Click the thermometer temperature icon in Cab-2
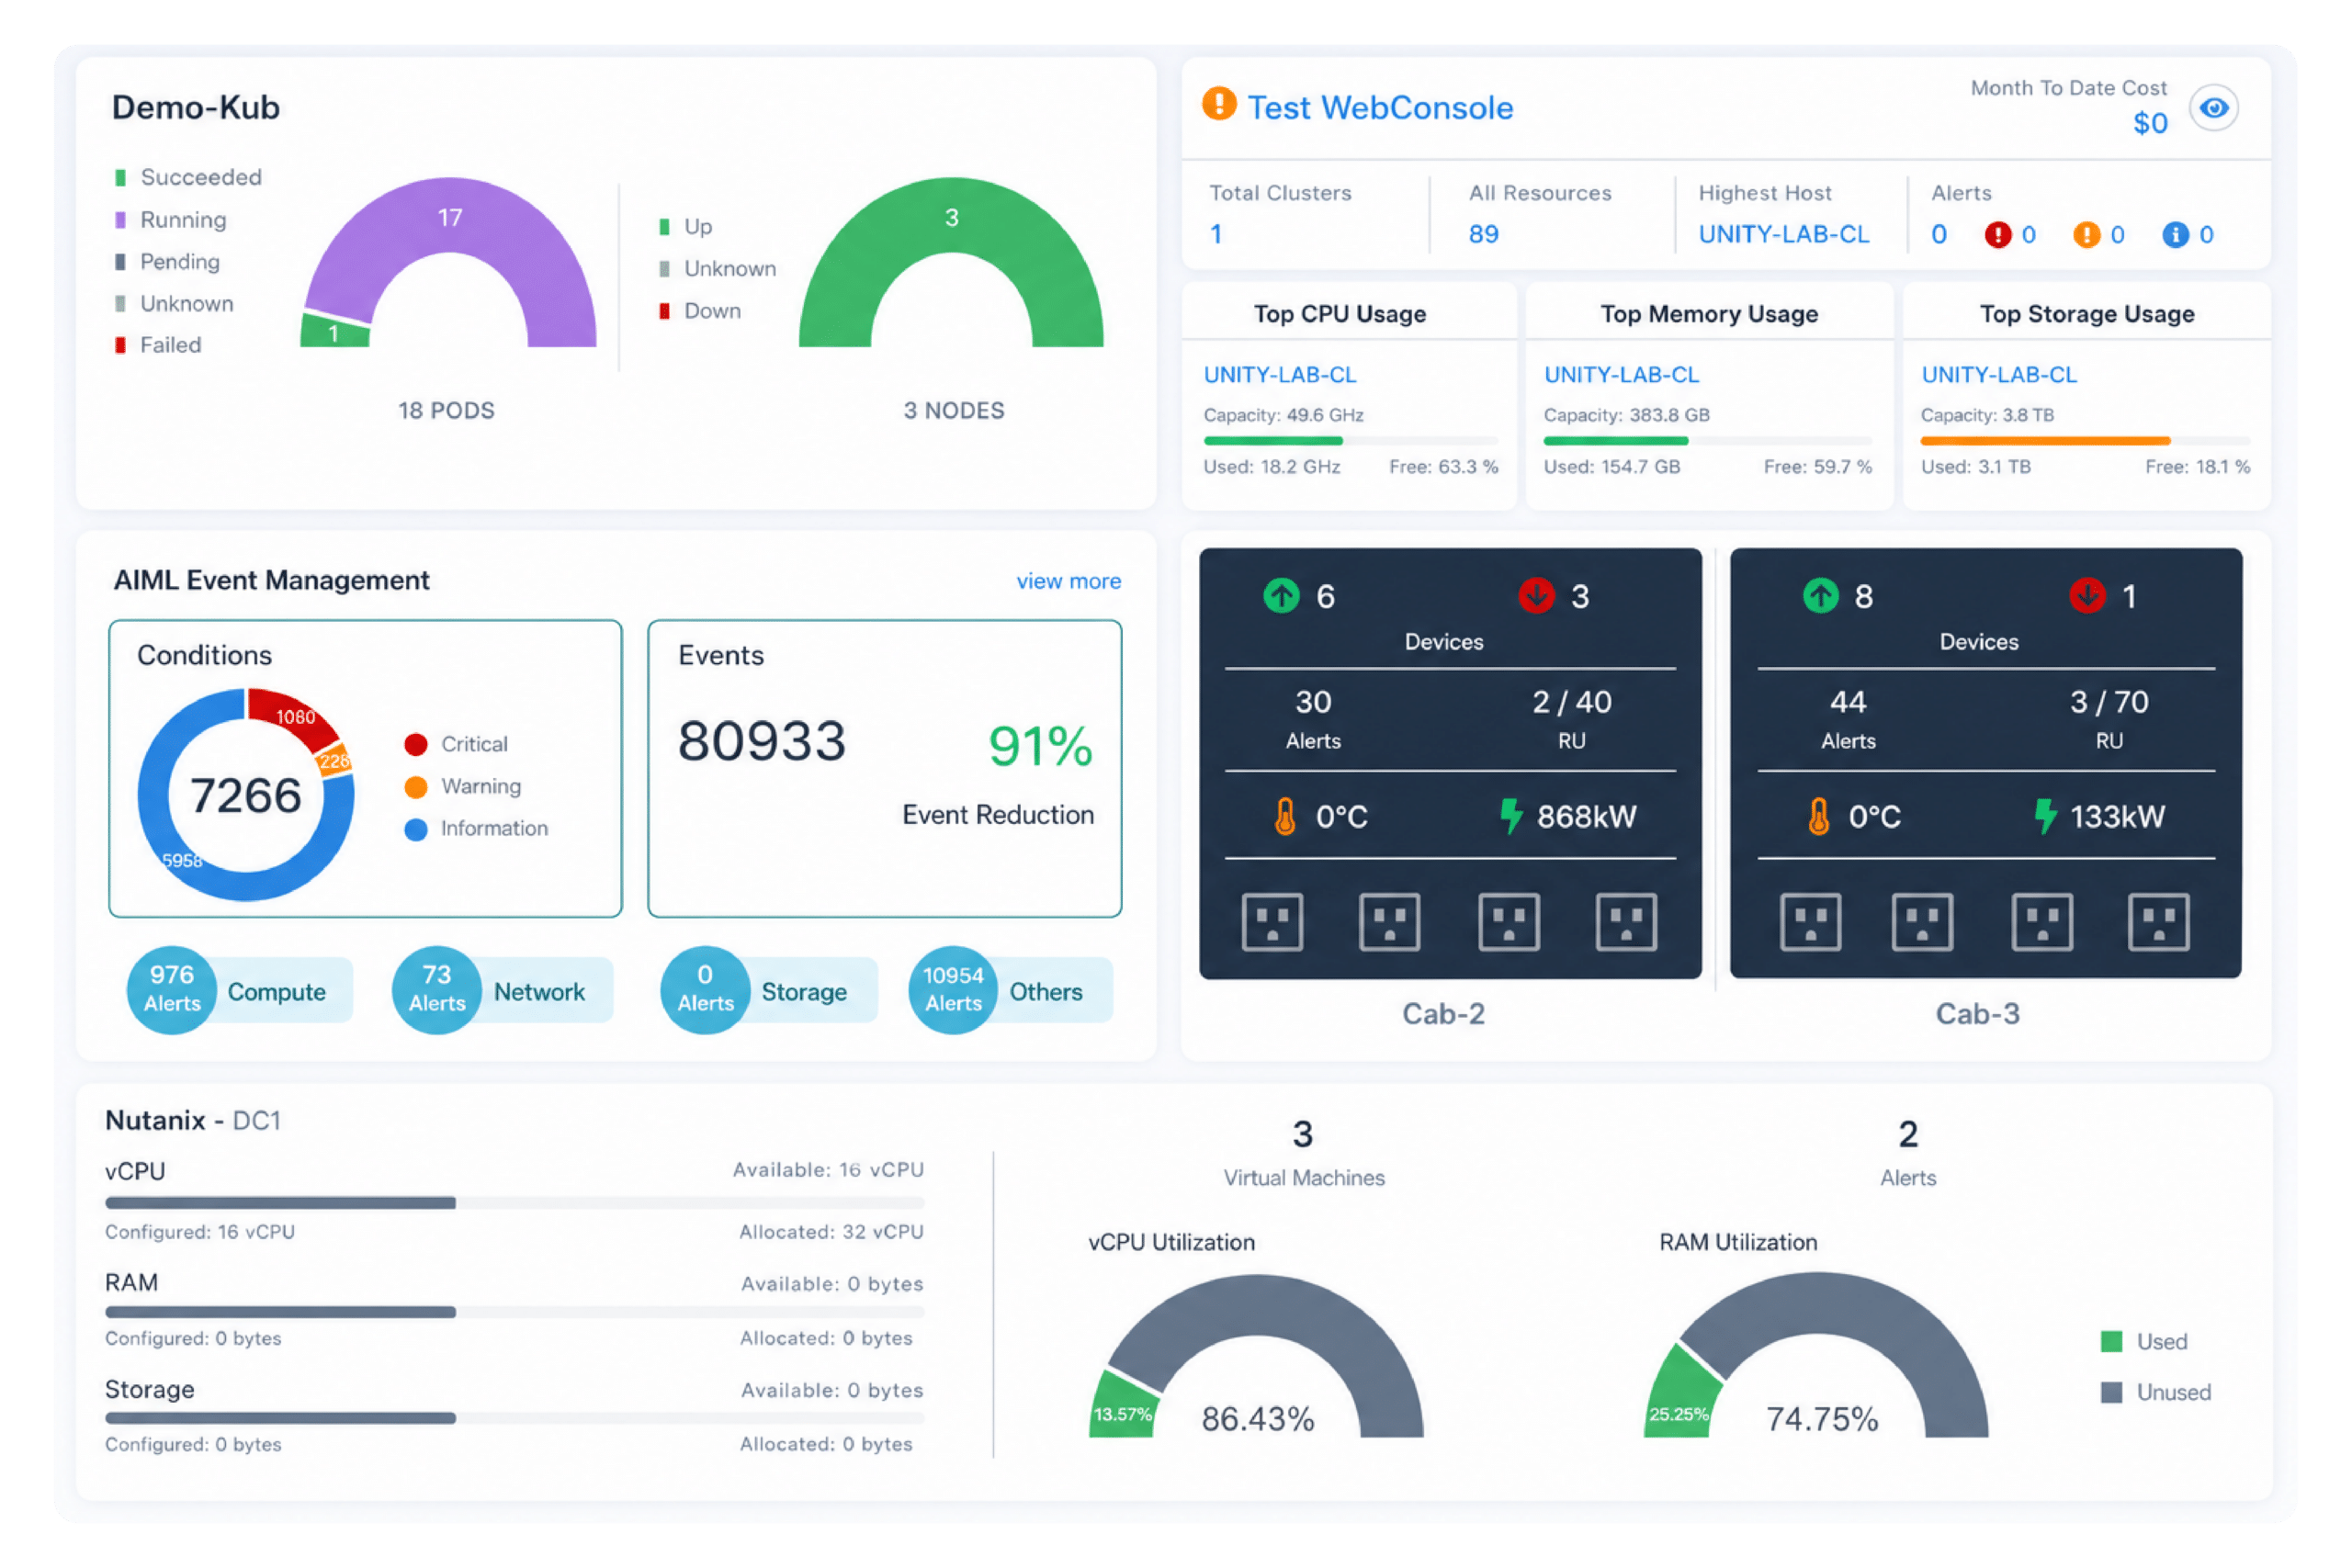Viewport: 2352px width, 1568px height. tap(1285, 817)
